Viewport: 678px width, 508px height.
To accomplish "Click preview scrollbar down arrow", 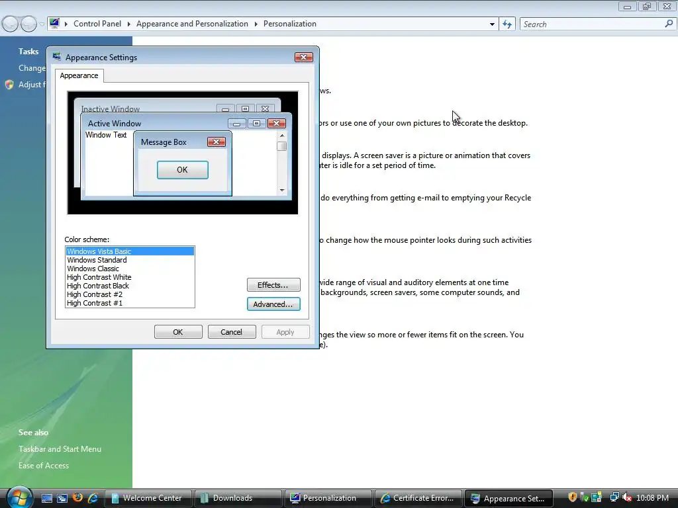I will (x=282, y=190).
